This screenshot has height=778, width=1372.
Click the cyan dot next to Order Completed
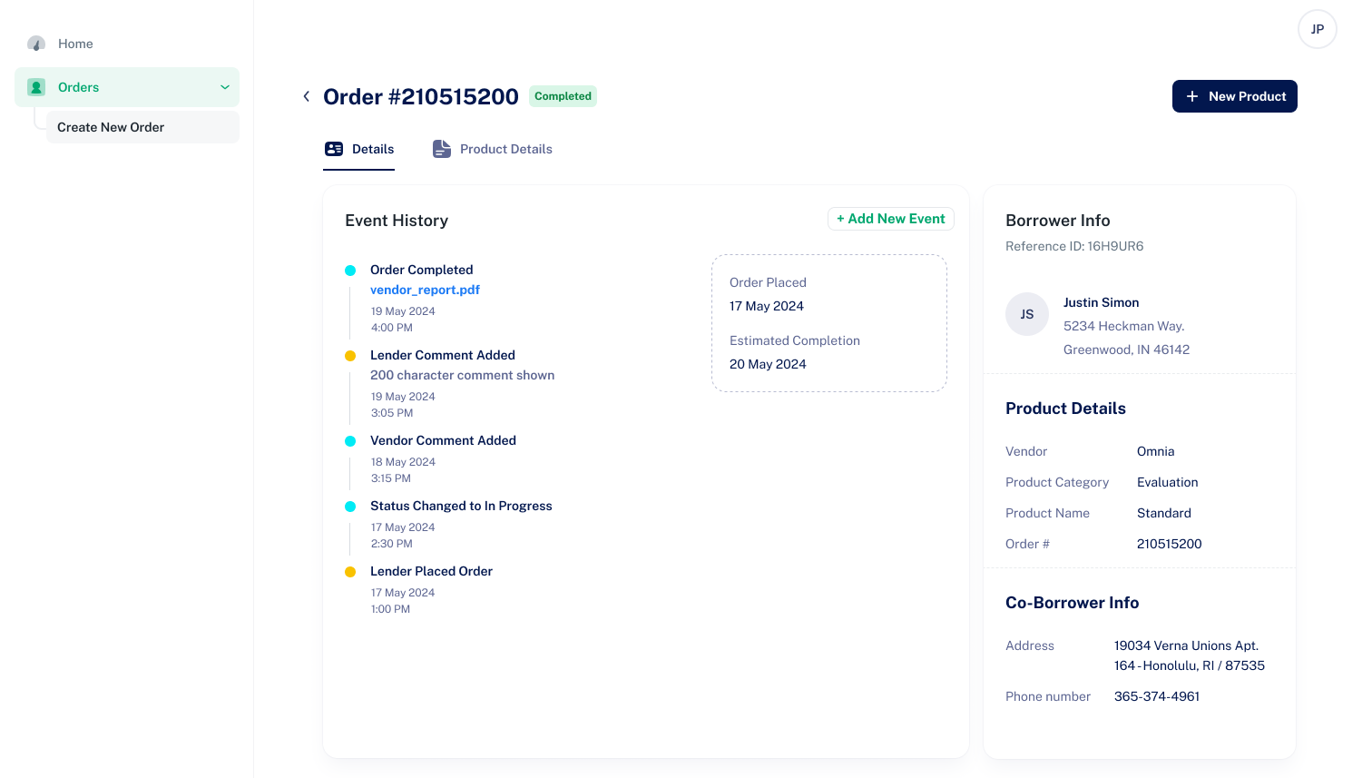351,270
